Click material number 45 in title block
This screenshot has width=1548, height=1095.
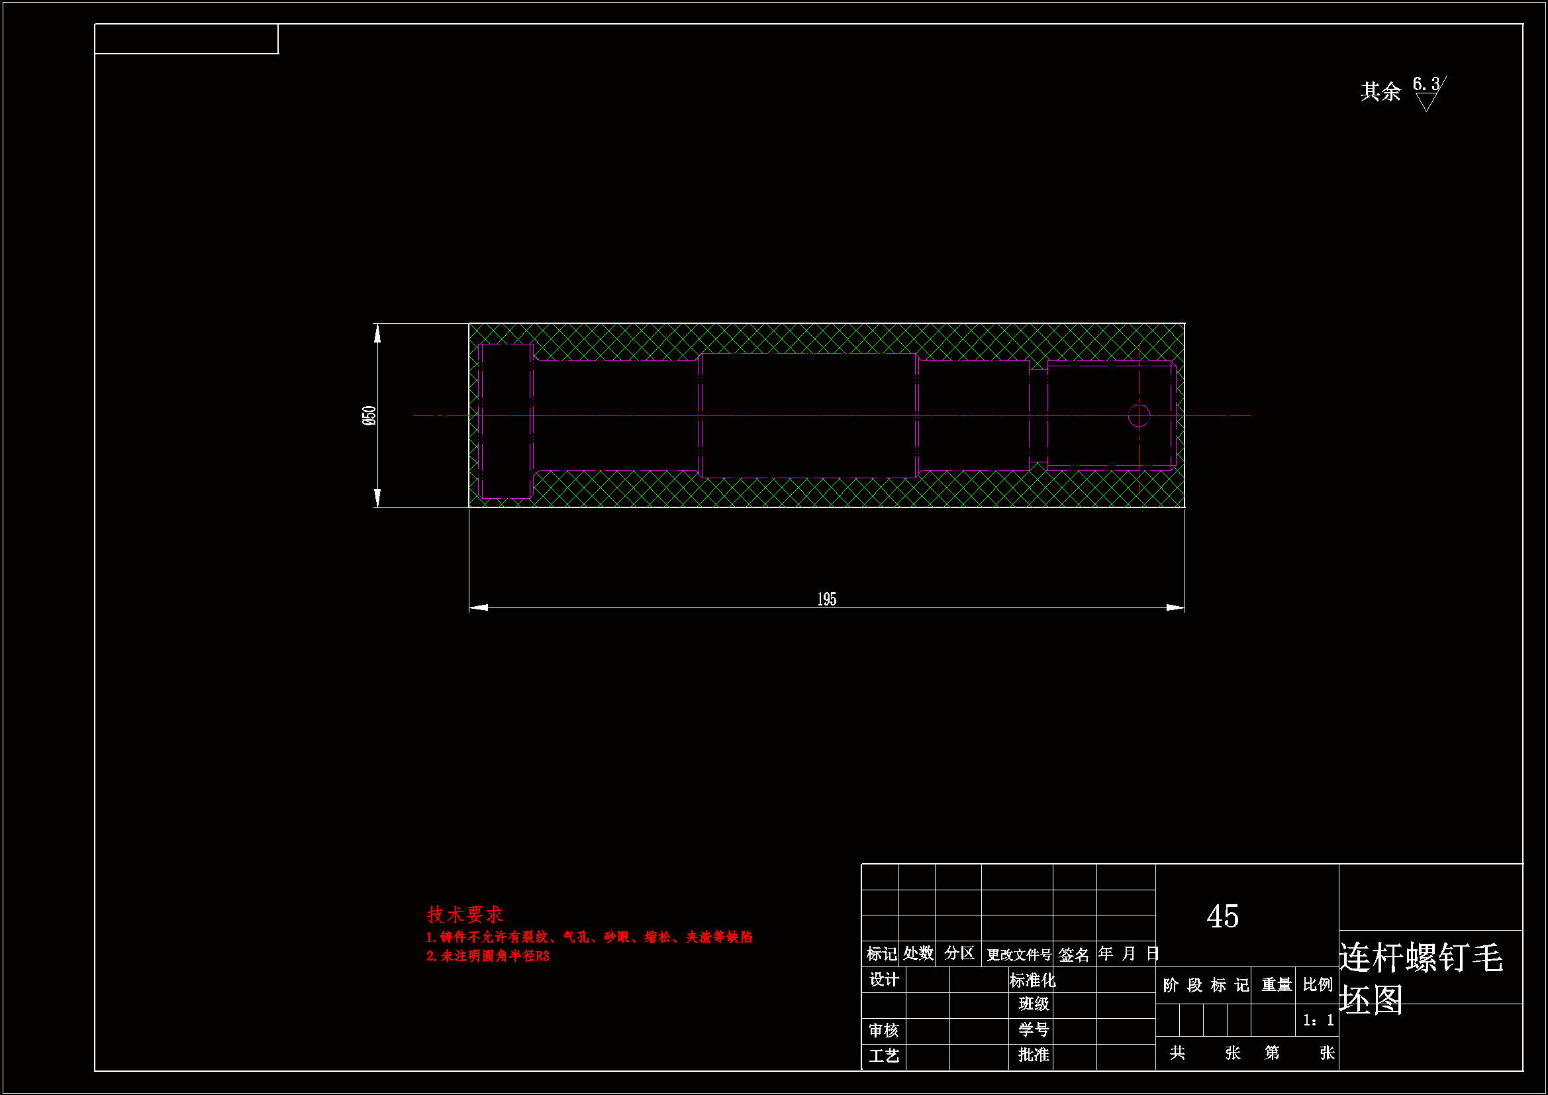coord(1222,916)
